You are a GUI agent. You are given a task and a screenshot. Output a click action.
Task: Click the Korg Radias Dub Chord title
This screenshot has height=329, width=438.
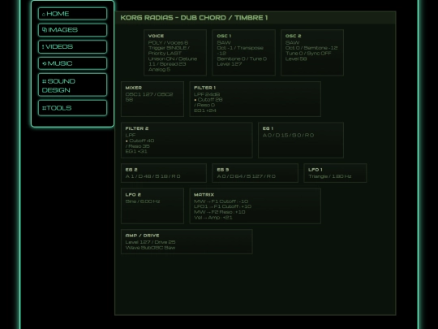(x=194, y=18)
